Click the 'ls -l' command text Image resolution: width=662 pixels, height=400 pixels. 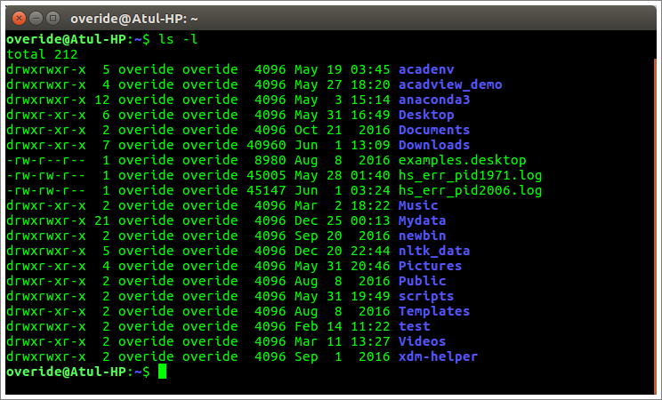tap(178, 39)
